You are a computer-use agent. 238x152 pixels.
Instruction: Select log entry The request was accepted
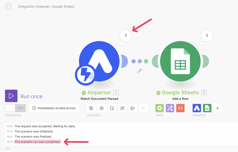[45, 126]
